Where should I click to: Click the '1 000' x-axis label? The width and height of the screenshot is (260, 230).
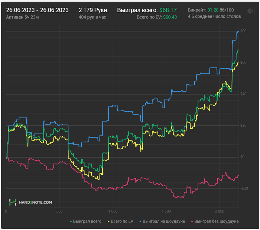113,211
